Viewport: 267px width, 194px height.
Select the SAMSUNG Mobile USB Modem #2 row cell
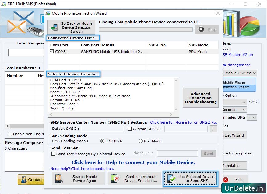click(113, 52)
